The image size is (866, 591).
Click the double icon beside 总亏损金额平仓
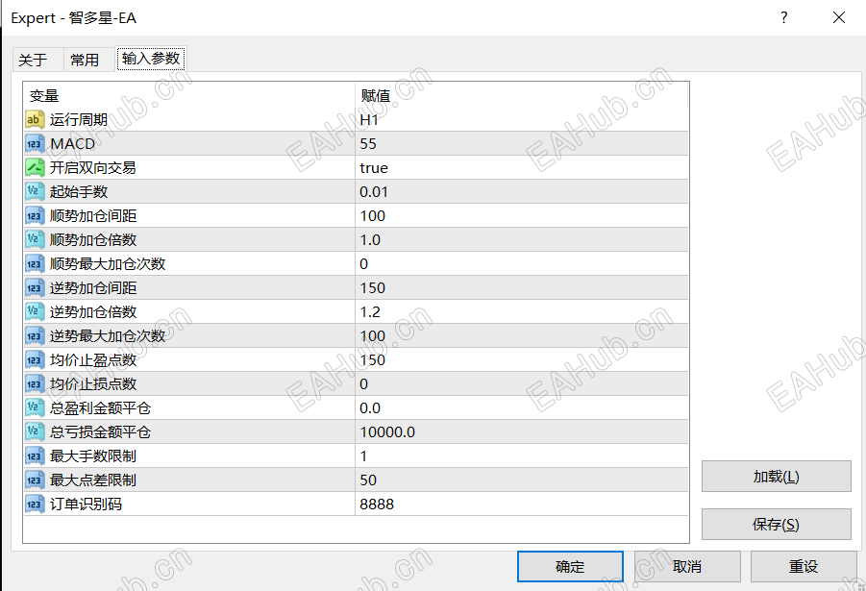click(35, 431)
